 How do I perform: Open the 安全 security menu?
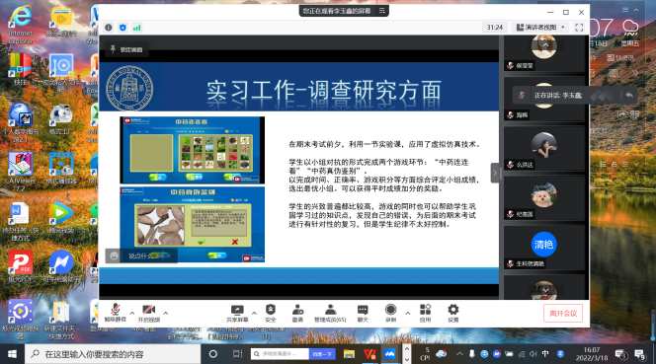(x=271, y=313)
